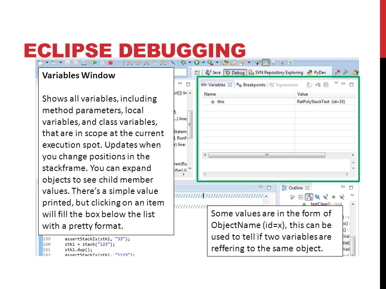Image resolution: width=386 pixels, height=289 pixels.
Task: Click the Step Over debug icon
Action: 138,63
